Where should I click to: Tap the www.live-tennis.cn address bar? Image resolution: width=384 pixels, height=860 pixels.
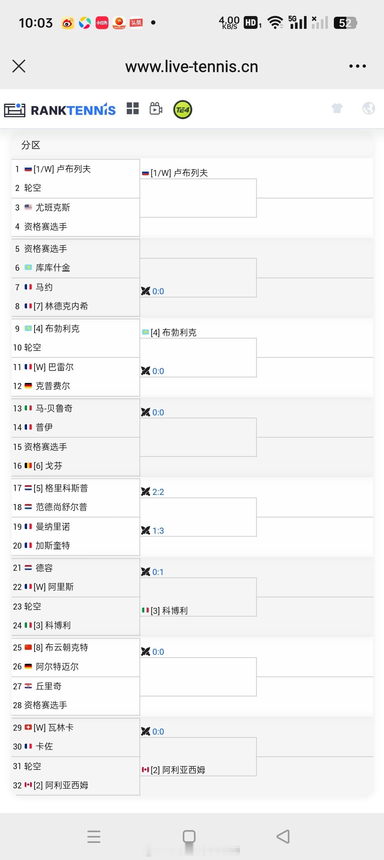pos(192,67)
